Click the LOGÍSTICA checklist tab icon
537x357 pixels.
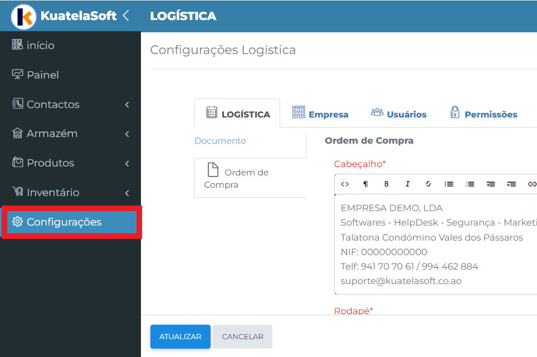coord(212,112)
